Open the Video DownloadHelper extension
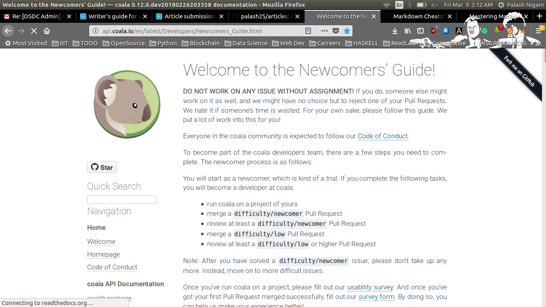 496,30
